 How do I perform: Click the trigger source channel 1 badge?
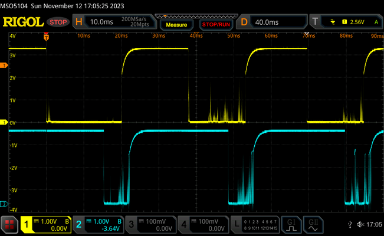pos(344,22)
